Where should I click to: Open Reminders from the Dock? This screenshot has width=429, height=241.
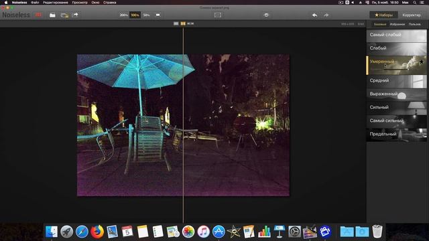[158, 232]
